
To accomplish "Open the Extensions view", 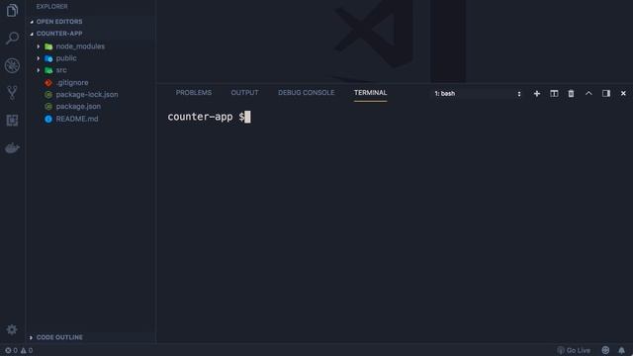I will click(x=12, y=121).
